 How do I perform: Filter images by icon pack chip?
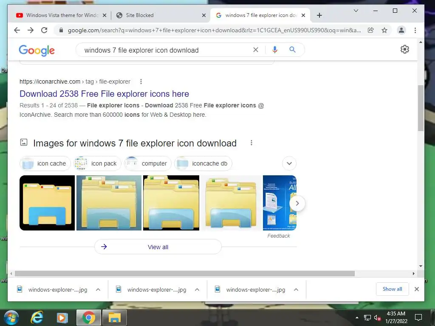[x=97, y=163]
